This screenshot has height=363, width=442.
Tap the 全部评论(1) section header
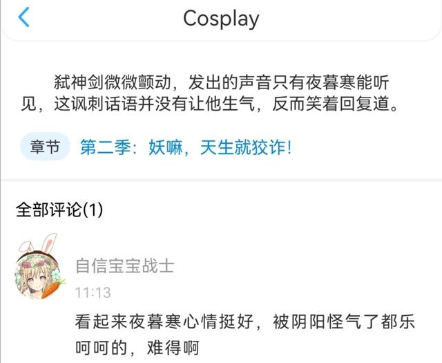pos(59,210)
